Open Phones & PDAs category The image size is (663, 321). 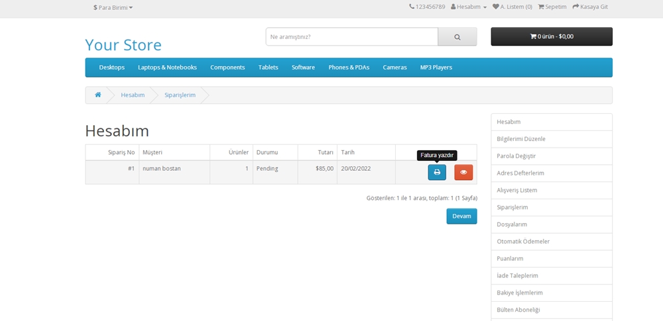349,68
